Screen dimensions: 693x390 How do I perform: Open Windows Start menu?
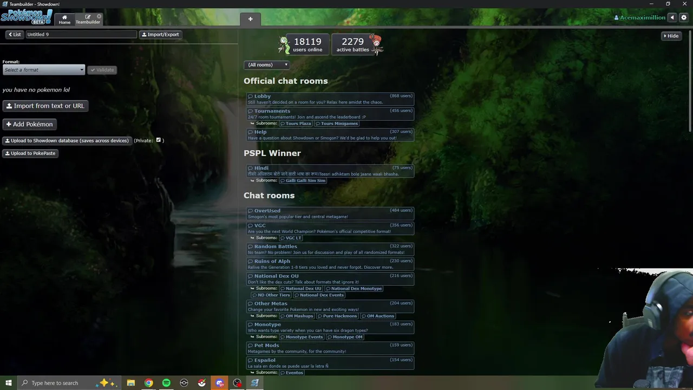click(x=9, y=383)
